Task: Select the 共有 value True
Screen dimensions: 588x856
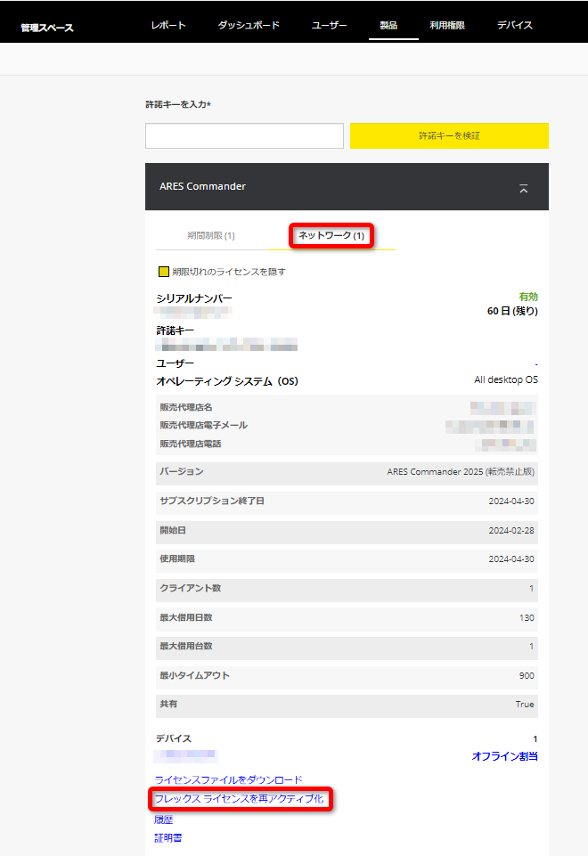Action: tap(525, 705)
